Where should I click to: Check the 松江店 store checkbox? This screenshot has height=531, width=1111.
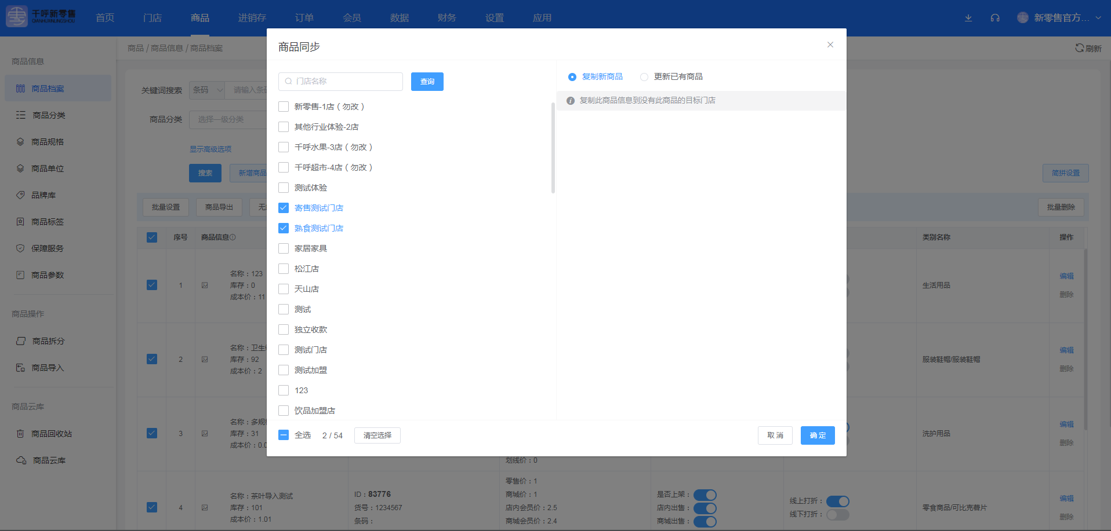(284, 268)
